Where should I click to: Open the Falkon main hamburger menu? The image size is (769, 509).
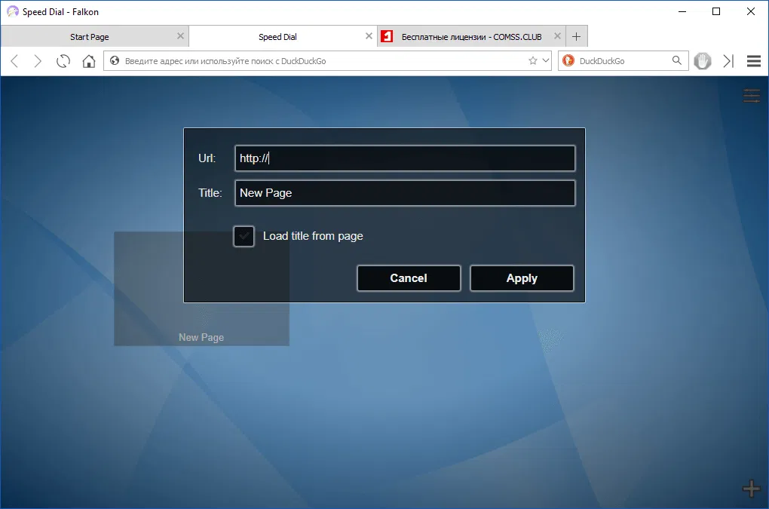754,61
